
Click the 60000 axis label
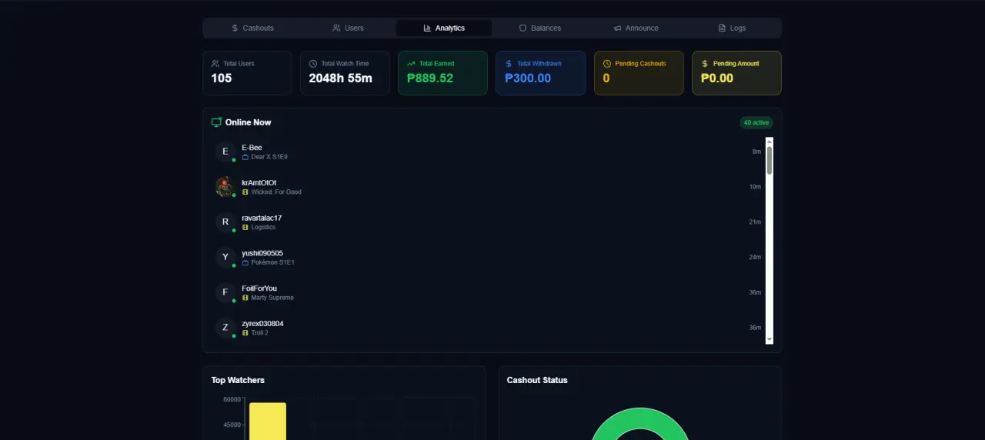(232, 399)
